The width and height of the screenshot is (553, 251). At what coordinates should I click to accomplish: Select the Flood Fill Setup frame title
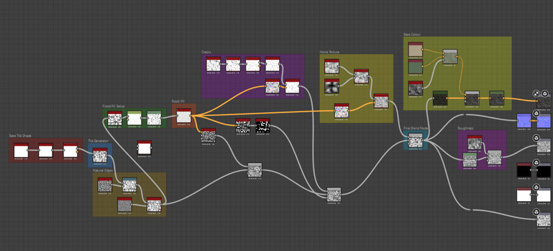[114, 106]
